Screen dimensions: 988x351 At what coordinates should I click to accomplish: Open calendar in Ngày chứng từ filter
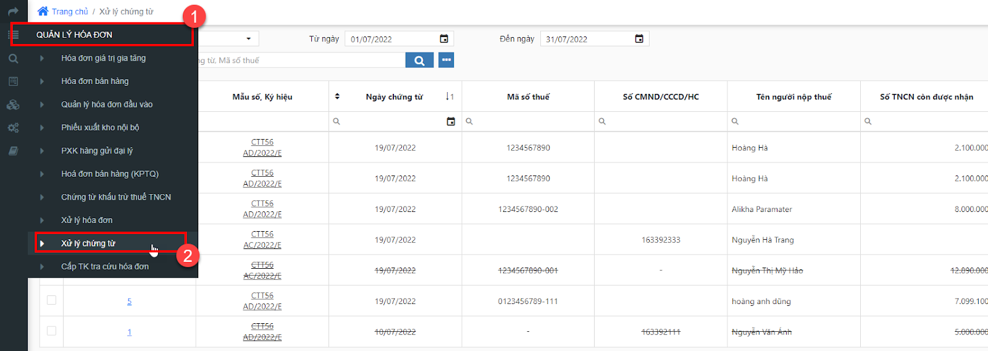pyautogui.click(x=451, y=121)
